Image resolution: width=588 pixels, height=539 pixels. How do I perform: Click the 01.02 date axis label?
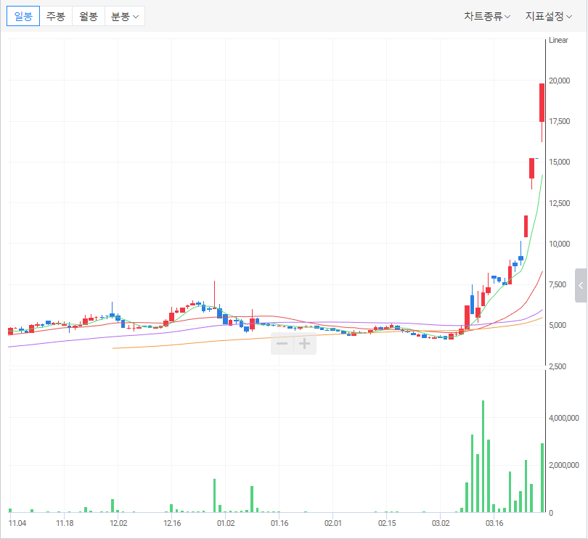(x=226, y=523)
